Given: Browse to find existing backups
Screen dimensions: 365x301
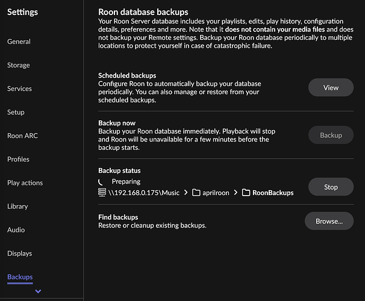Looking at the screenshot, I should click(x=329, y=221).
